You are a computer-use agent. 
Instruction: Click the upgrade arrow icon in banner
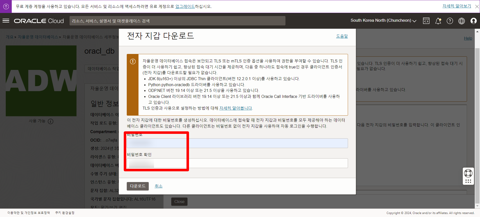[x=6, y=6]
